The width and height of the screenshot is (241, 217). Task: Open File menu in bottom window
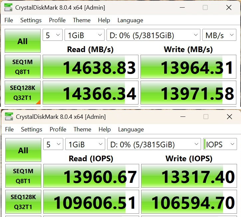coord(9,129)
